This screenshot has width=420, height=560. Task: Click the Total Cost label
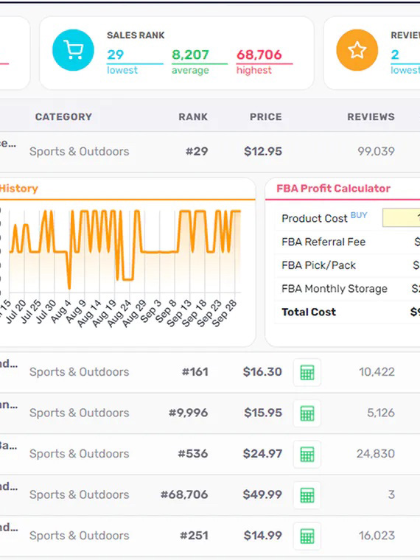309,312
